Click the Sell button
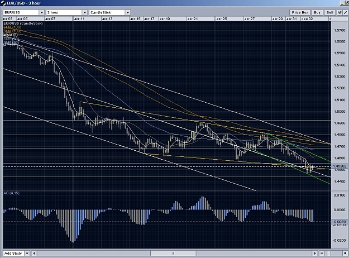Viewport: 349px width, 258px height. [329, 12]
